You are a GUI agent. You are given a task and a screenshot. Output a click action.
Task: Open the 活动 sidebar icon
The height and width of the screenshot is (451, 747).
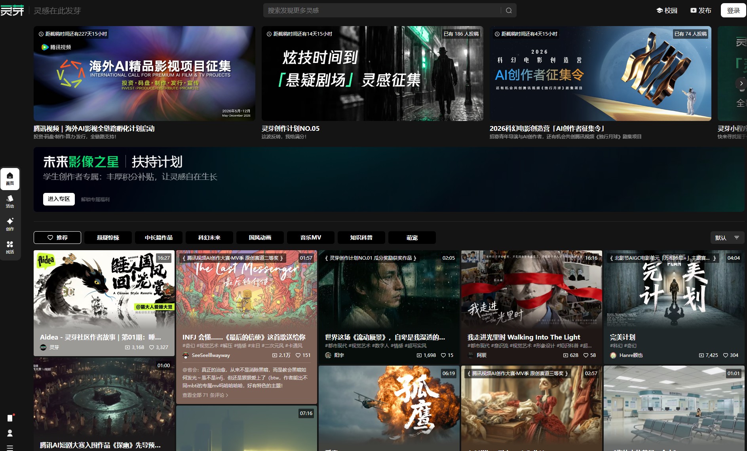(x=10, y=202)
